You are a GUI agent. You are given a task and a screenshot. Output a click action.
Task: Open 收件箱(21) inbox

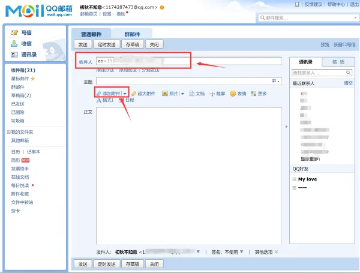23,70
